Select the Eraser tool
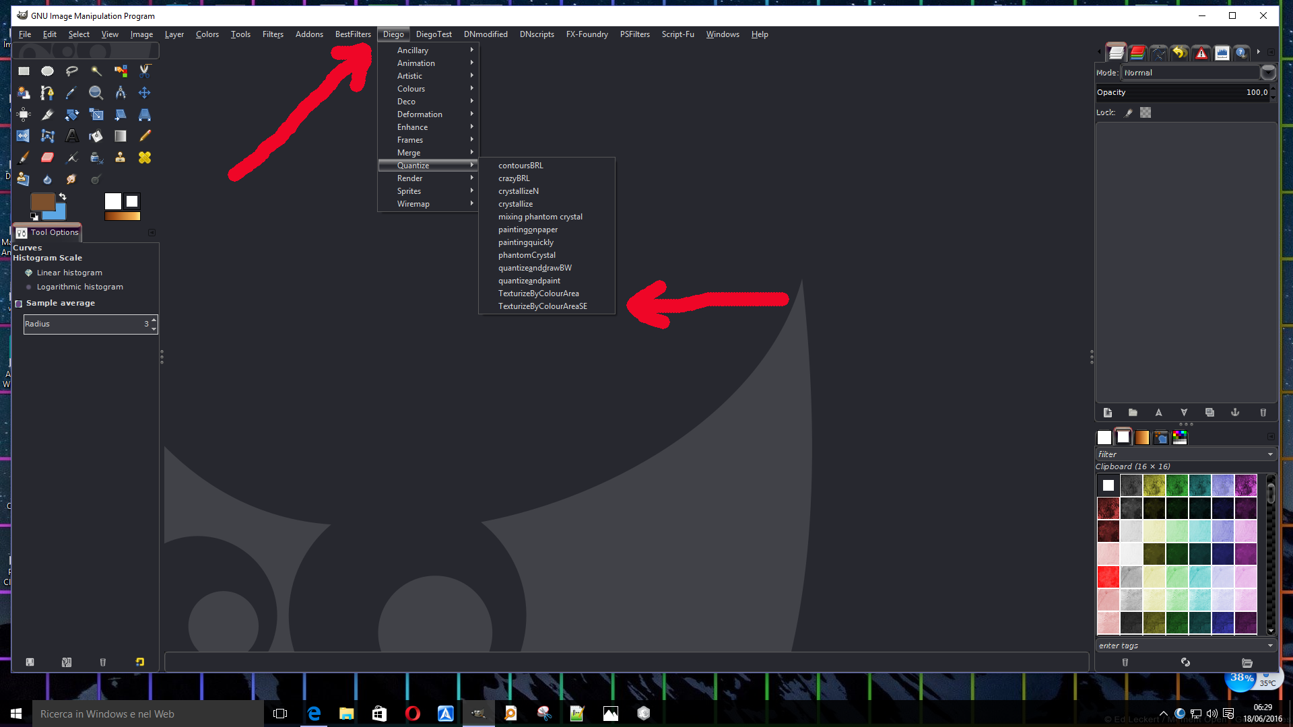Viewport: 1293px width, 727px height. coord(47,158)
